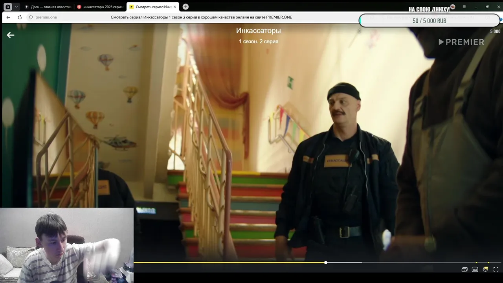The height and width of the screenshot is (283, 503).
Task: Expand the tab groups dropdown arrow
Action: [x=17, y=7]
